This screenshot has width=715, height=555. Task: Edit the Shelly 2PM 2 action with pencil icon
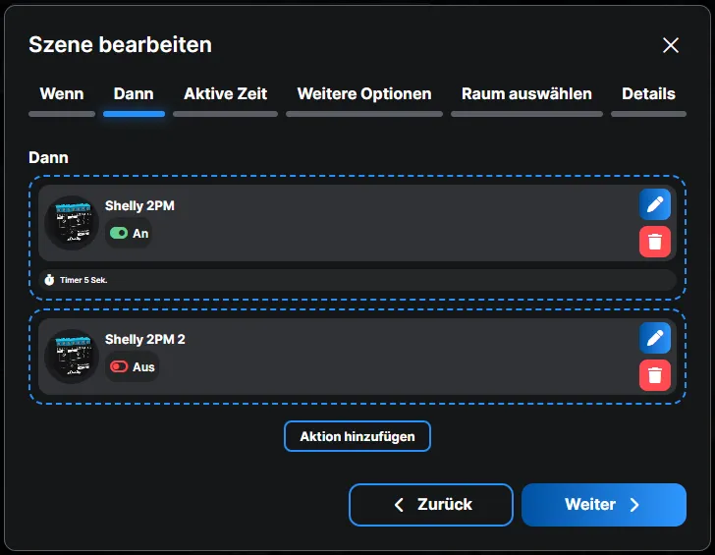[x=655, y=338]
